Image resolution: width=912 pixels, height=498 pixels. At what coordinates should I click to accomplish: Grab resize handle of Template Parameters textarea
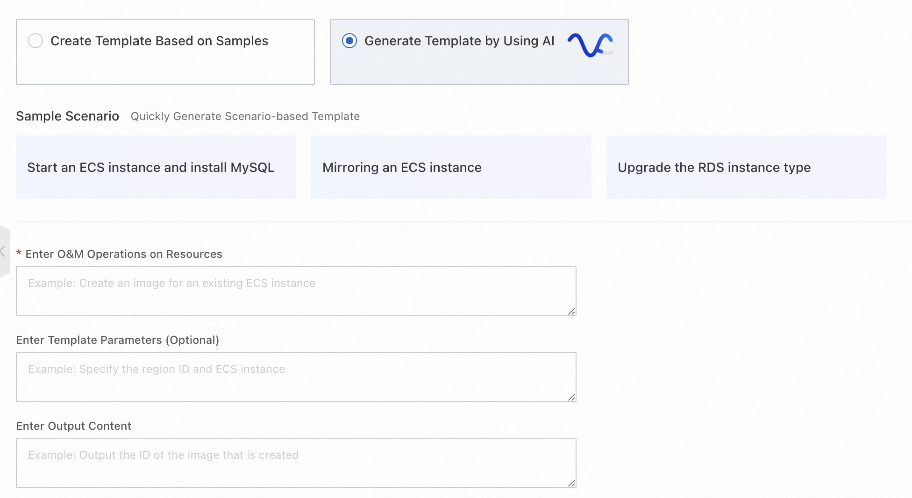pyautogui.click(x=571, y=397)
